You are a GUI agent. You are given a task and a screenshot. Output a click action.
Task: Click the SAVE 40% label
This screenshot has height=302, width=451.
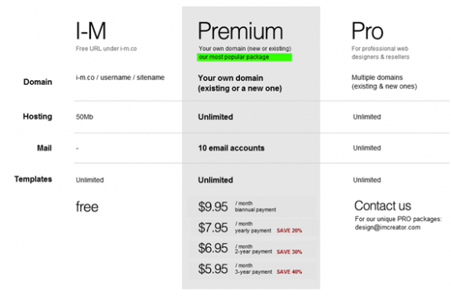click(289, 271)
